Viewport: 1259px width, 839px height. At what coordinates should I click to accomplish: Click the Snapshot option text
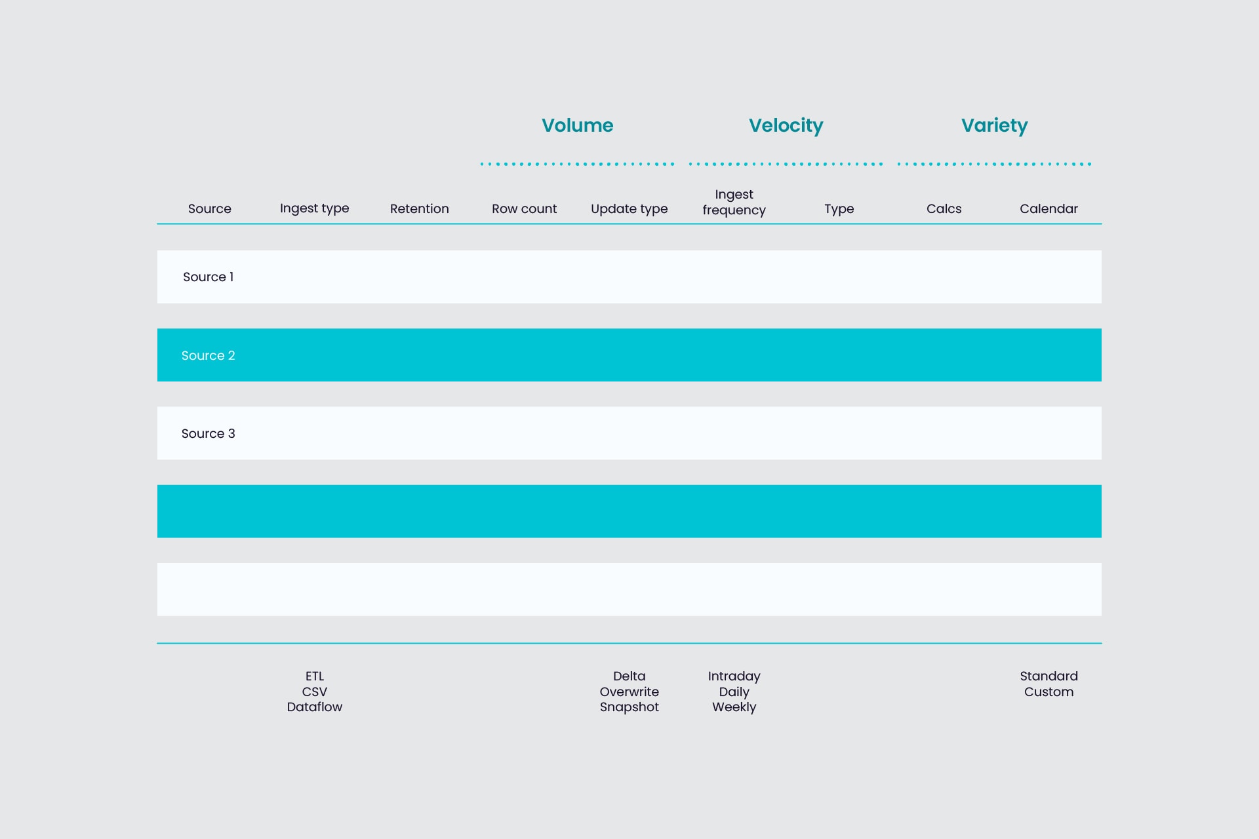coord(629,707)
